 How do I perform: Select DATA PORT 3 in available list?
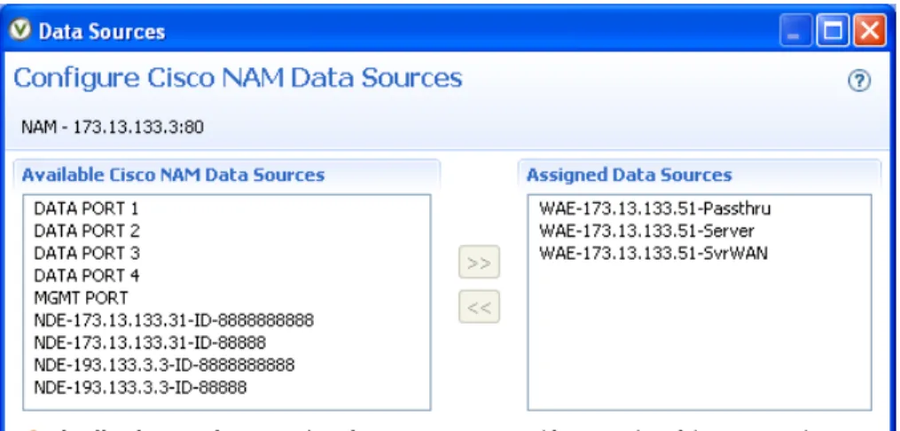87,253
